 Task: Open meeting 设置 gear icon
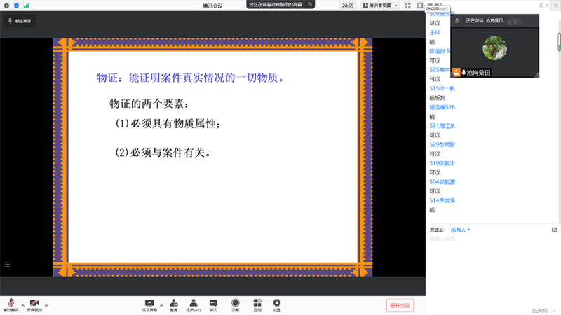click(x=277, y=304)
